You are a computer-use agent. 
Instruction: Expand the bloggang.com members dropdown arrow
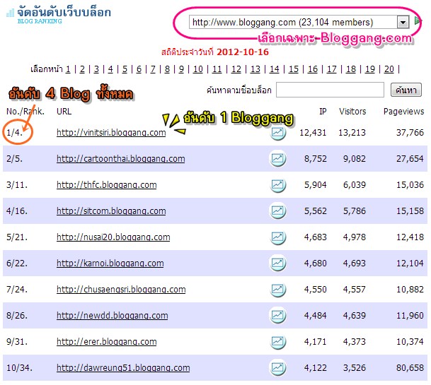click(403, 22)
